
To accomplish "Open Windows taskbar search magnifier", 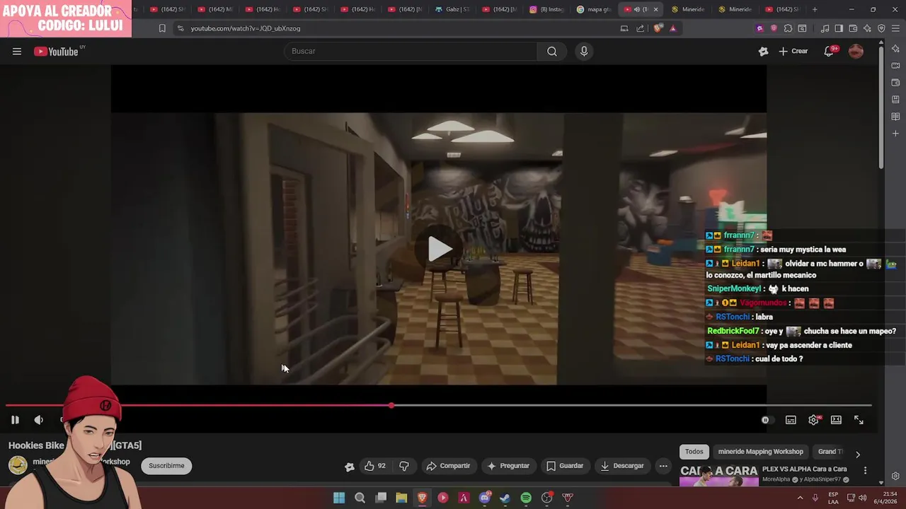I will (360, 498).
